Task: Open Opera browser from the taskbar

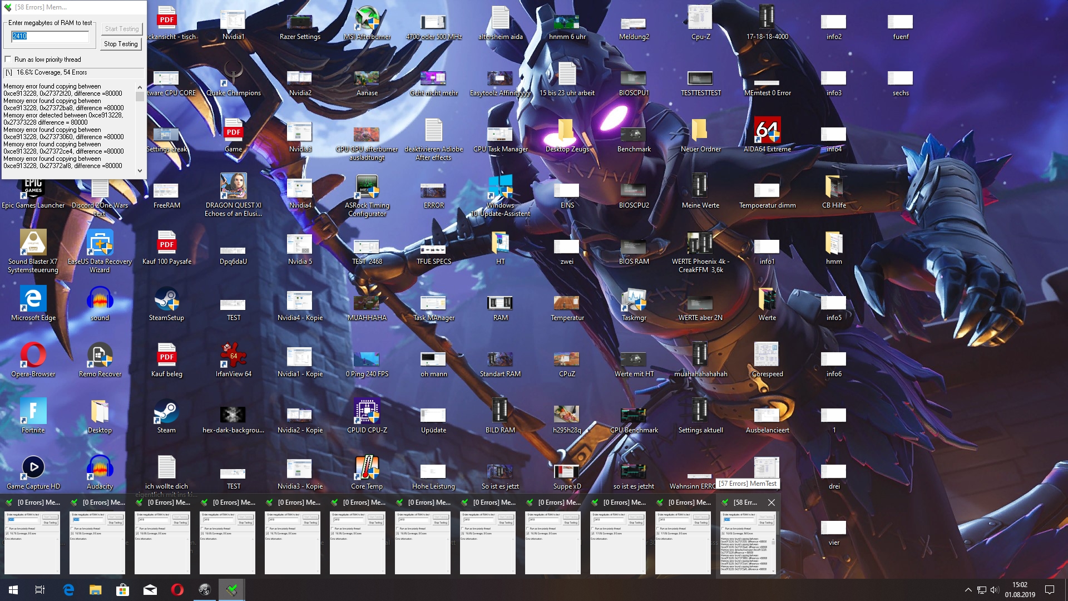Action: click(x=177, y=590)
